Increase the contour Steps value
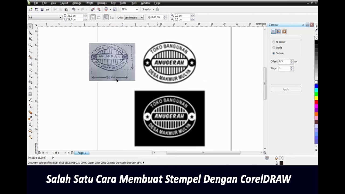 (292, 67)
